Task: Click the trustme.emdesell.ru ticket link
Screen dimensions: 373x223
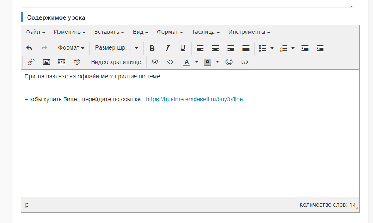Action: [x=194, y=99]
